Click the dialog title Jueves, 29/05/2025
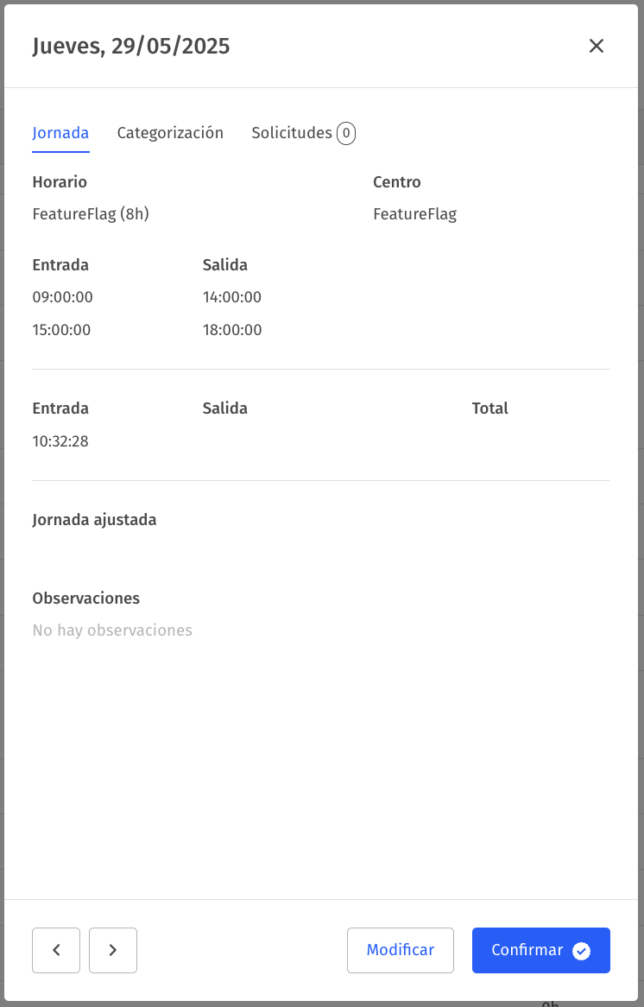The height and width of the screenshot is (1007, 644). tap(131, 47)
